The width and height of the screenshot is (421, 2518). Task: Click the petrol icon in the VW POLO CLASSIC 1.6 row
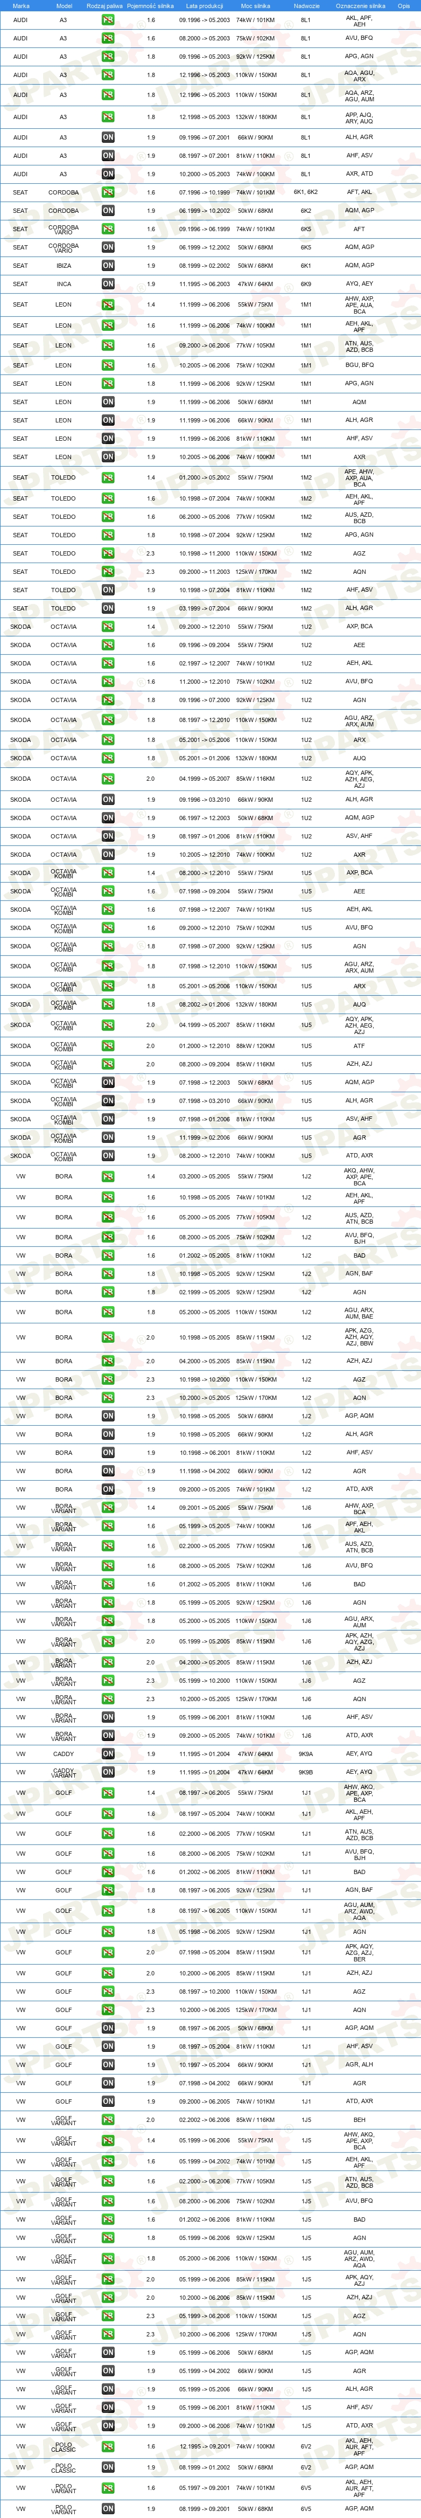(108, 2447)
